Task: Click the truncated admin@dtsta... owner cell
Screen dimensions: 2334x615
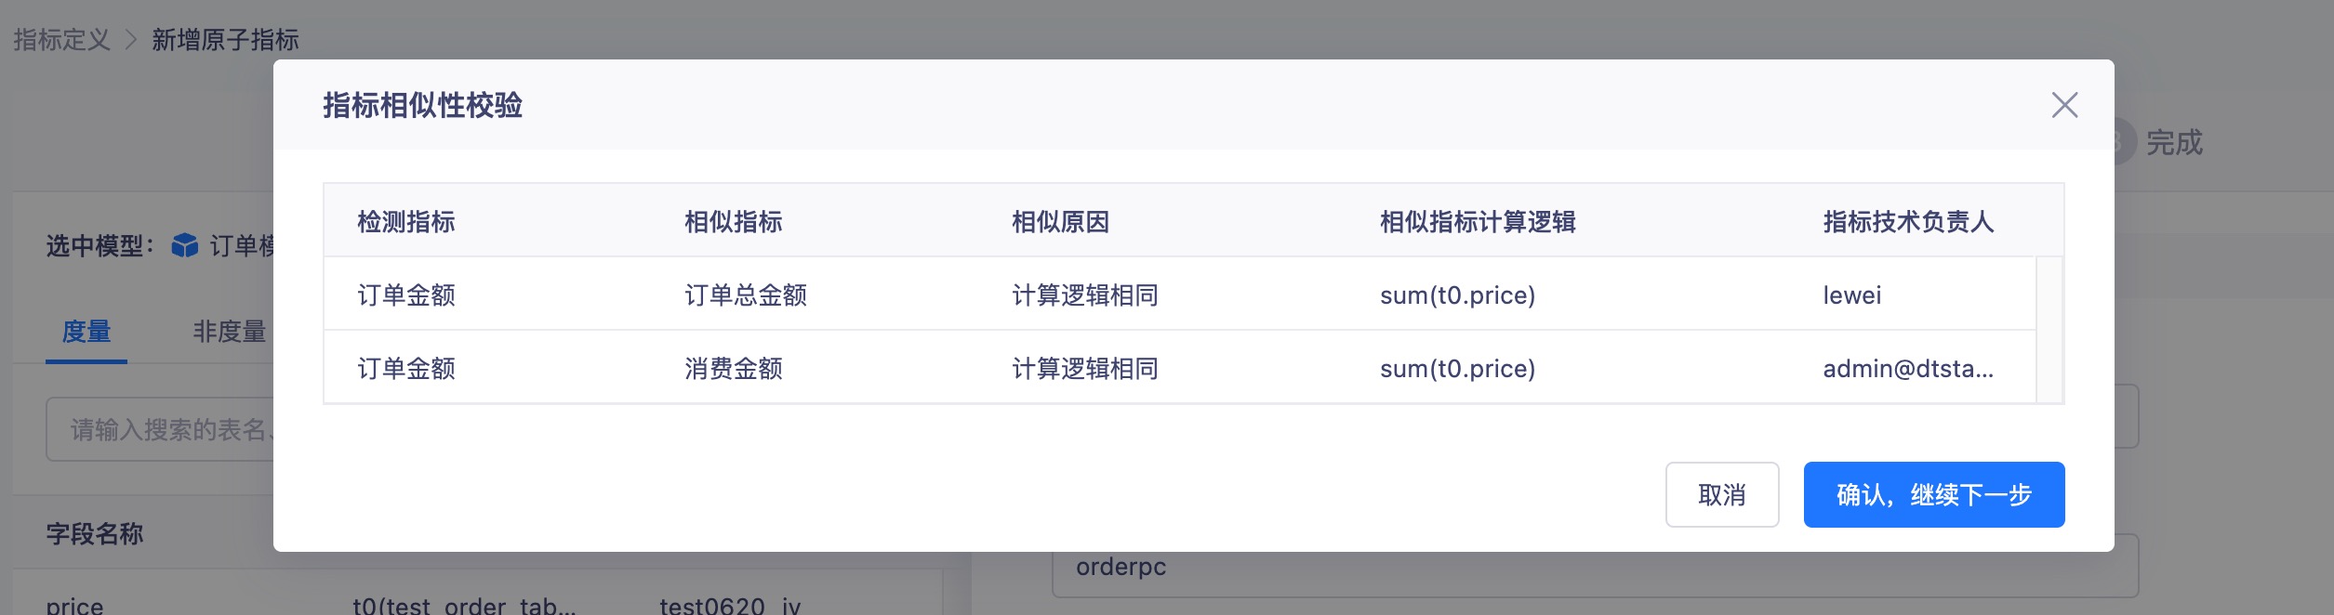Action: coord(1907,369)
